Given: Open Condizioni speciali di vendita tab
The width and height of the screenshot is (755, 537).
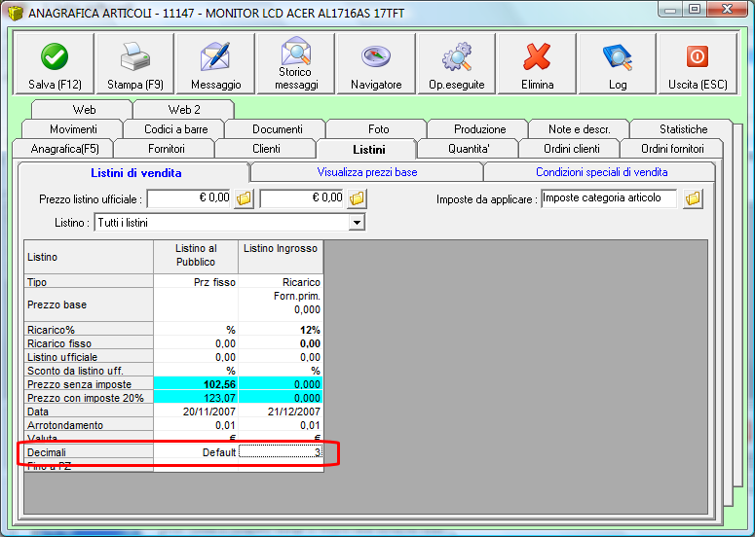Looking at the screenshot, I should [601, 172].
